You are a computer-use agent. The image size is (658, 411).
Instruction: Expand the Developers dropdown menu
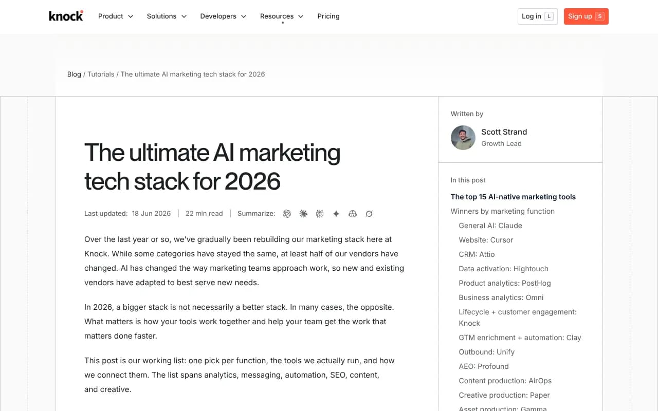point(223,16)
